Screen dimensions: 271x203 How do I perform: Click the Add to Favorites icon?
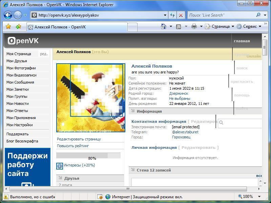point(18,26)
